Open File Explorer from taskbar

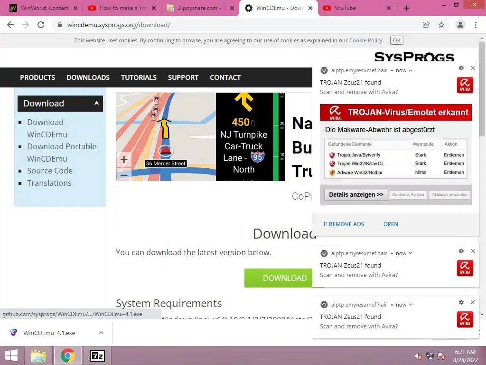(x=38, y=355)
